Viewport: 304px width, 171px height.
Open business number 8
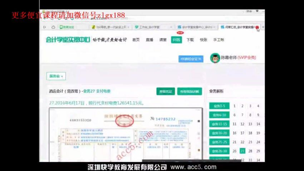point(250,115)
